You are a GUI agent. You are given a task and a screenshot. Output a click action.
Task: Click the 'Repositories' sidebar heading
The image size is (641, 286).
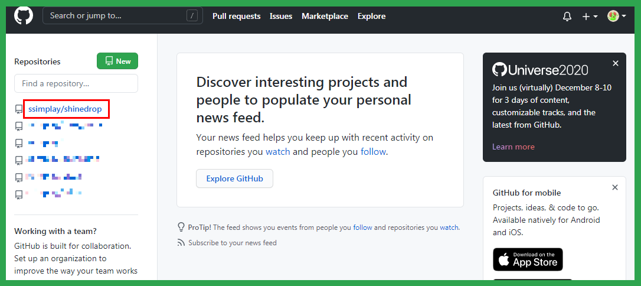(37, 61)
